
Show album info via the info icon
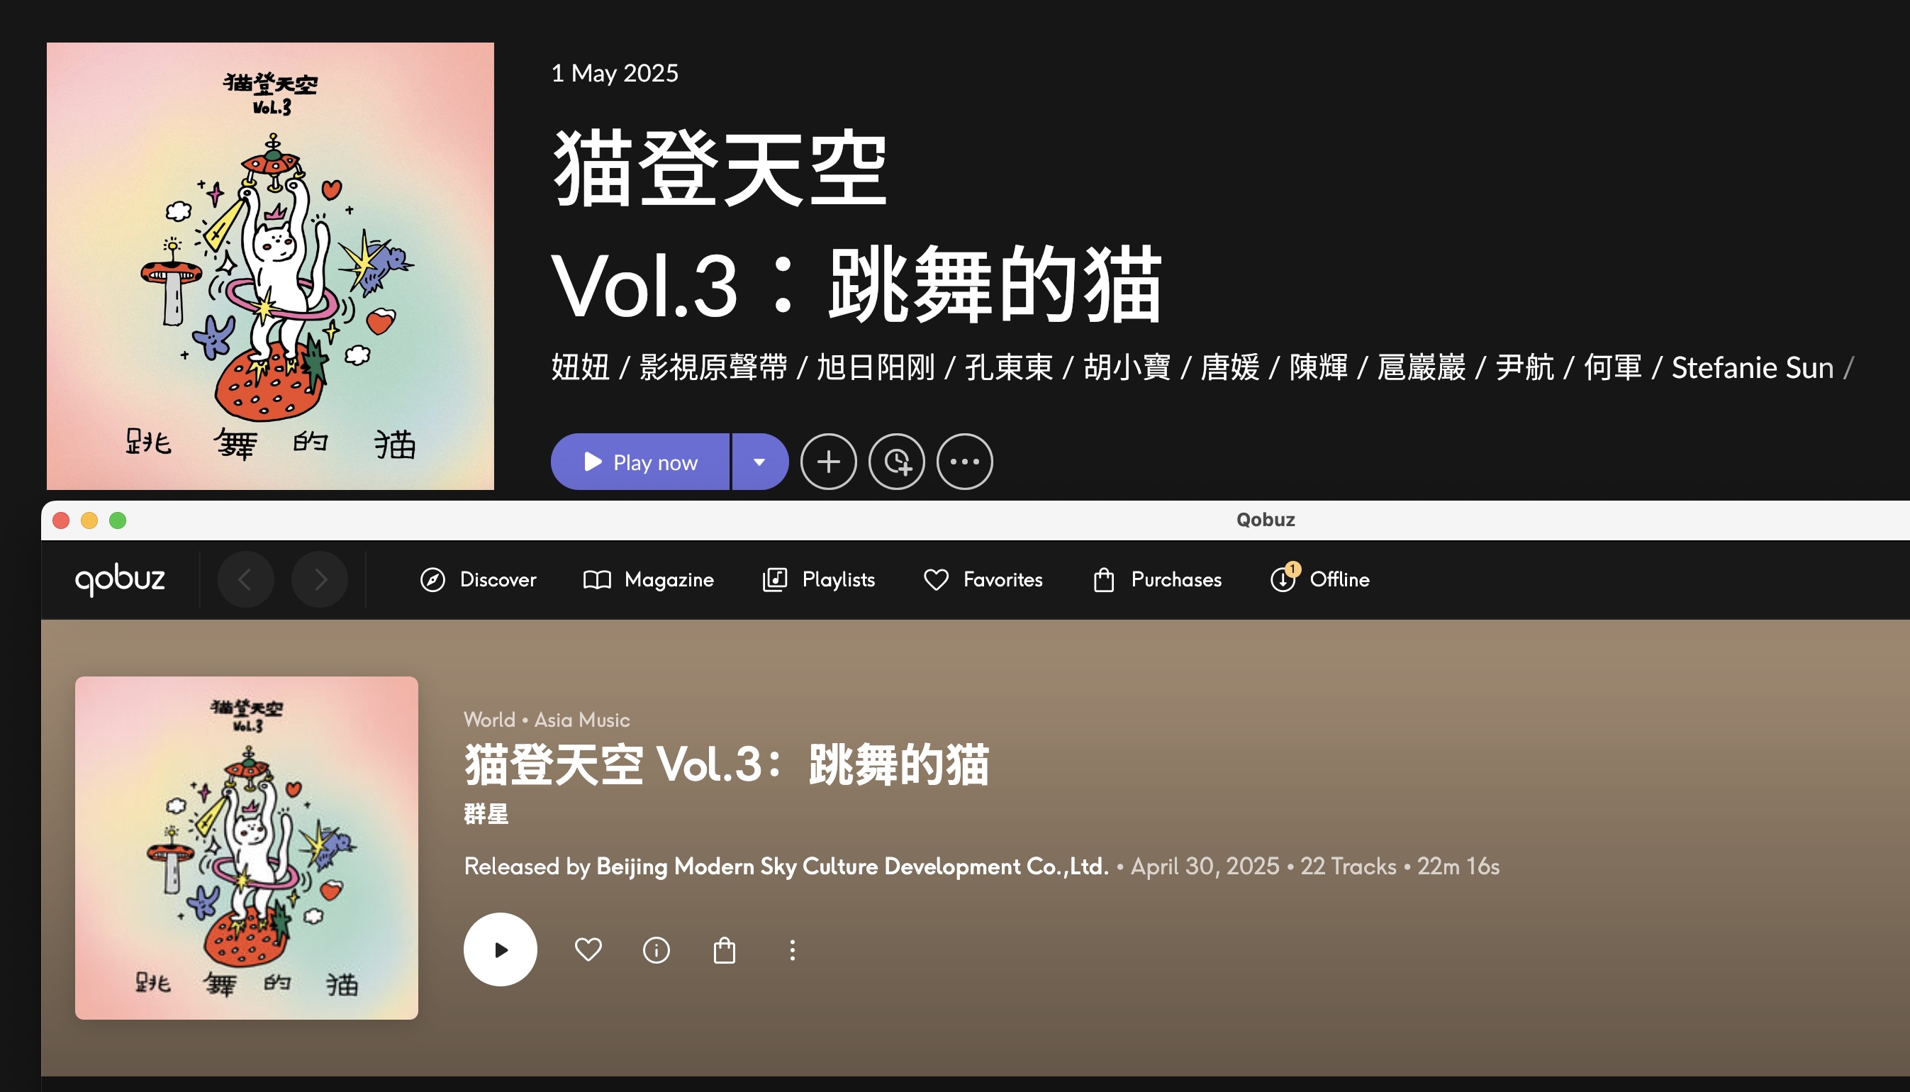657,950
